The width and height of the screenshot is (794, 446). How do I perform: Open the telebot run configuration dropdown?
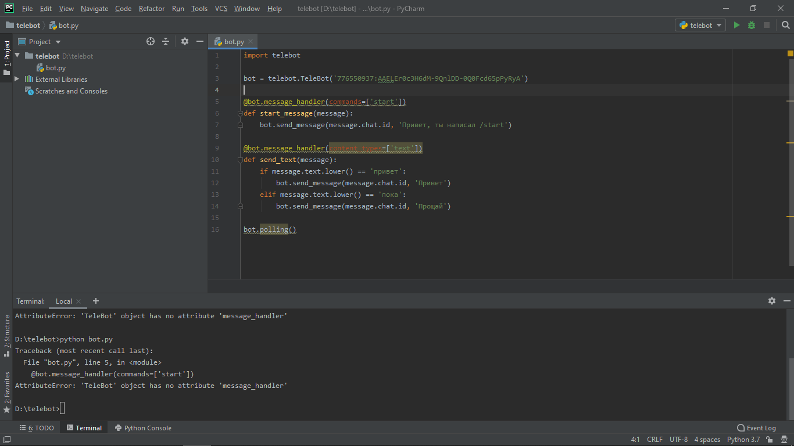click(x=700, y=25)
